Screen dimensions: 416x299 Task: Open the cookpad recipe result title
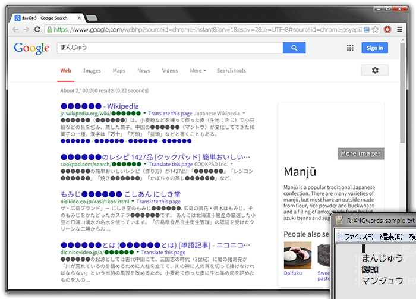[x=155, y=157]
